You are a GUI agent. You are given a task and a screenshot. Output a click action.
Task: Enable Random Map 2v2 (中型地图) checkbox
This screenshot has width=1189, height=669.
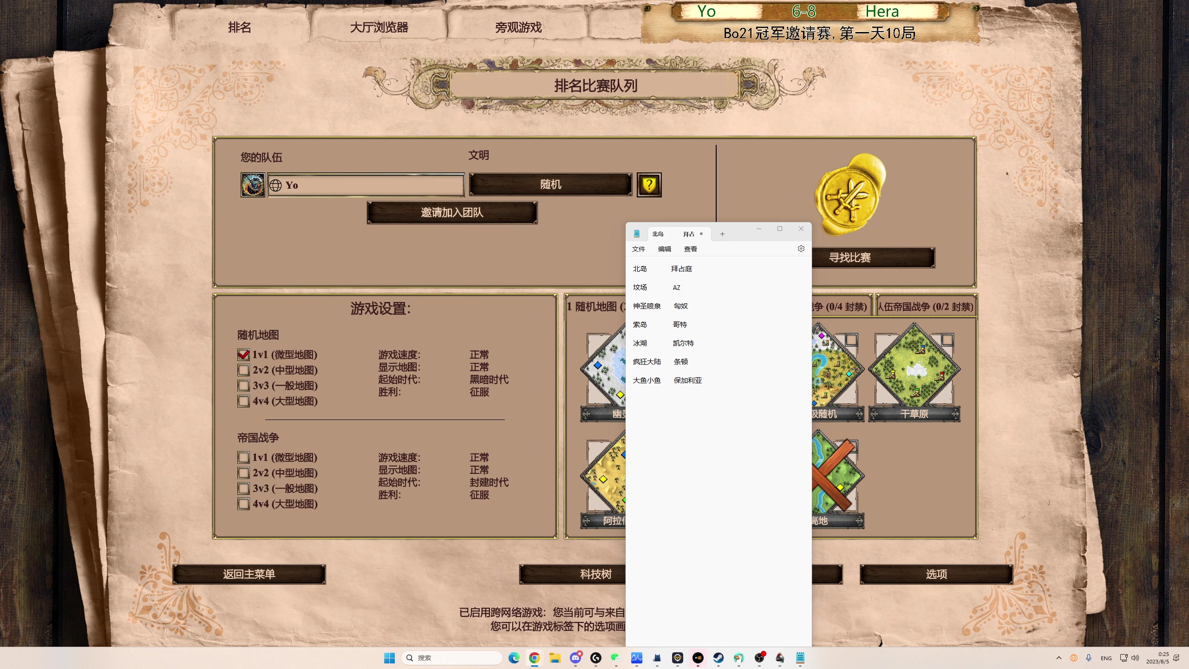pos(243,370)
